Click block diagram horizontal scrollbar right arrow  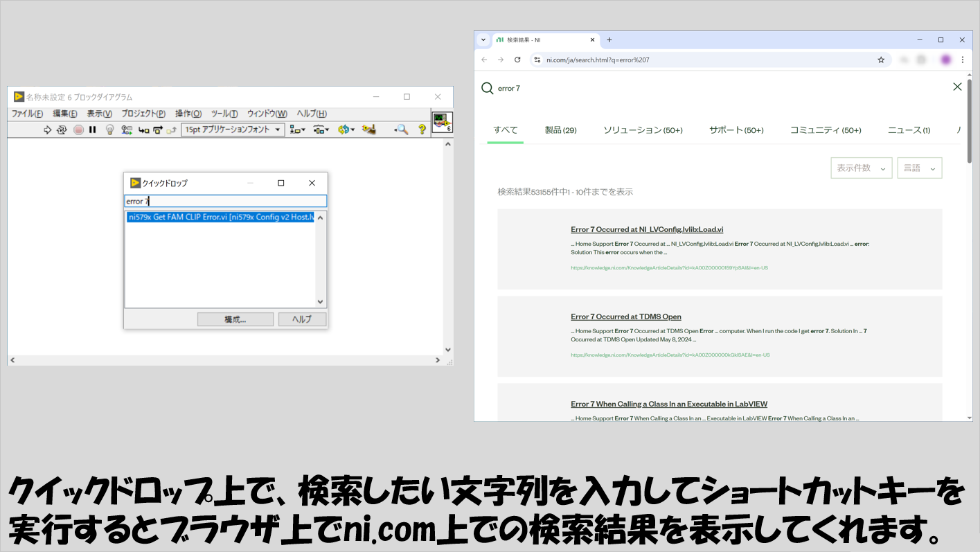(438, 360)
